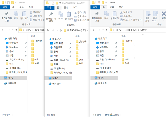This screenshot has width=166, height=117.
Task: Click 내 PC breadcrumb in right Server address bar
Action: (119, 30)
